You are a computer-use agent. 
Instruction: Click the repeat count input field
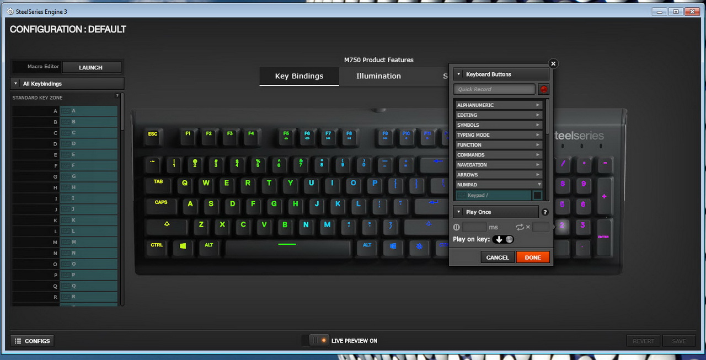click(541, 227)
